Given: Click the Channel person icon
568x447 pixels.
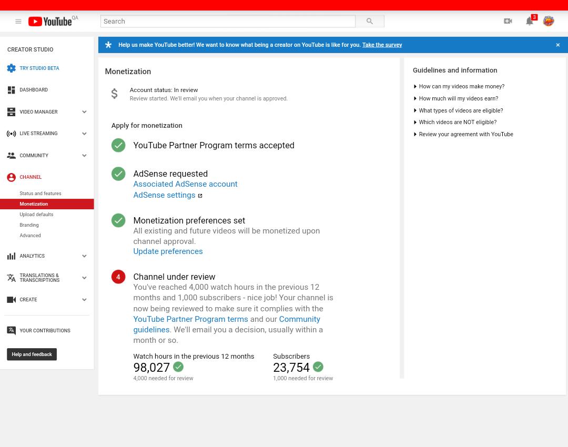Looking at the screenshot, I should click(x=11, y=177).
